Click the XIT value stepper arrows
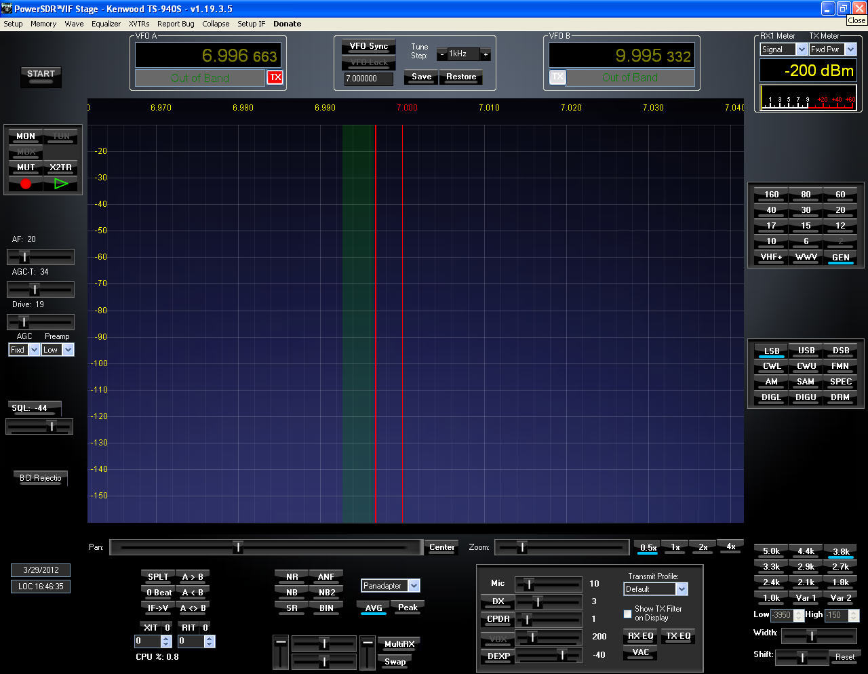The height and width of the screenshot is (674, 868). 166,641
